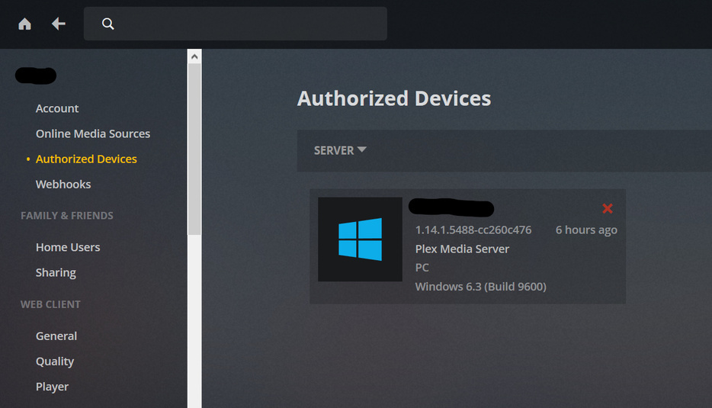The height and width of the screenshot is (408, 712).
Task: Click the search magnifier icon
Action: point(108,24)
